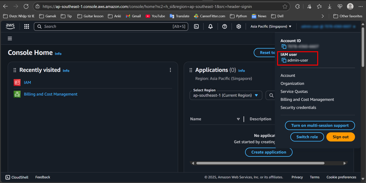
Task: Toggle sort order on the Name column
Action: 238,119
